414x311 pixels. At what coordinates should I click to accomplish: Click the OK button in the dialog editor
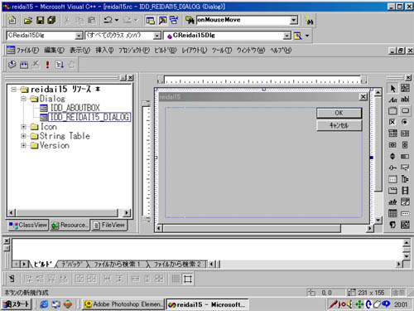339,113
